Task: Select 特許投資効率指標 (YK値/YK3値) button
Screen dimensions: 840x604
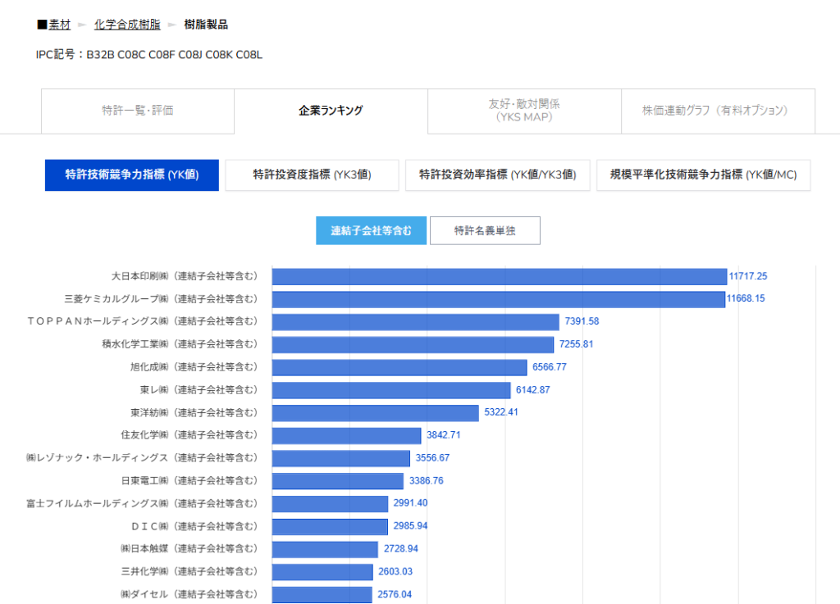Action: pyautogui.click(x=497, y=175)
